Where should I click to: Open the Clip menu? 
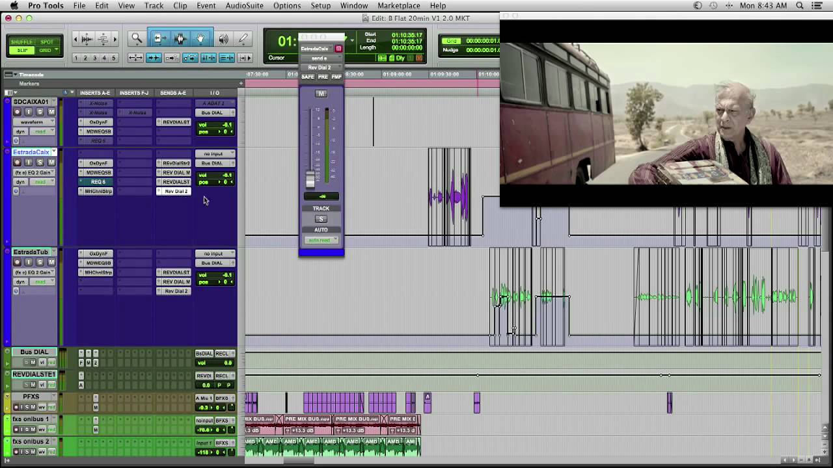click(x=180, y=6)
